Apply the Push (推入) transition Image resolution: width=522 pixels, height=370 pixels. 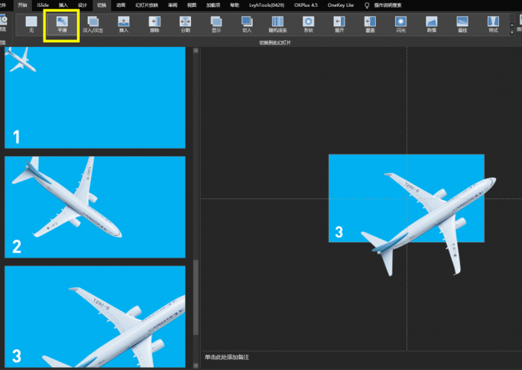(124, 25)
